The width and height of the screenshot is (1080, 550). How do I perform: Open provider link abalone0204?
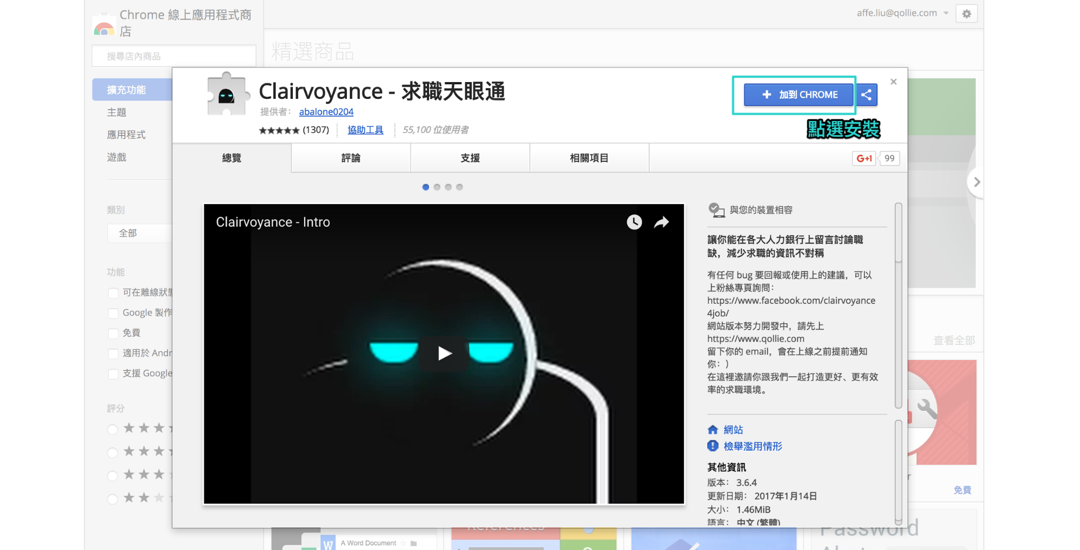pyautogui.click(x=326, y=112)
